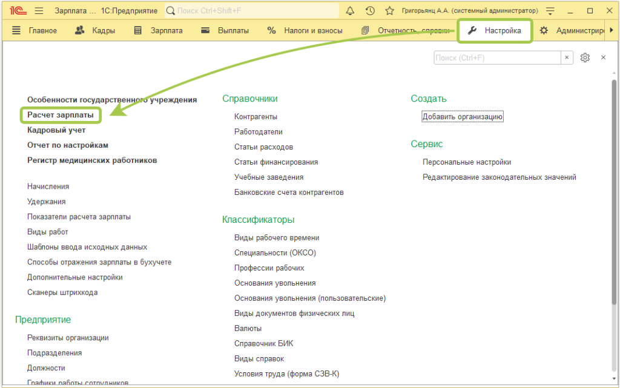Open the history clock icon
620x388 pixels.
[x=370, y=11]
